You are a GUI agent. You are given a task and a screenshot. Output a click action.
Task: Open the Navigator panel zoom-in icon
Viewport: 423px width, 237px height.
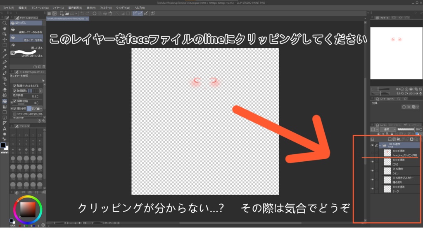pyautogui.click(x=407, y=89)
